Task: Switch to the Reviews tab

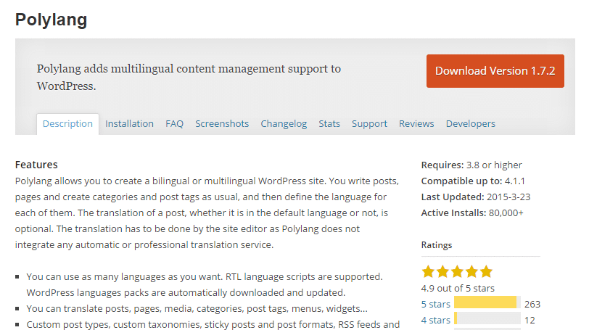Action: 416,124
